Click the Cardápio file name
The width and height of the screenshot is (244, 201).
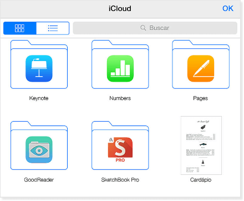[201, 180]
